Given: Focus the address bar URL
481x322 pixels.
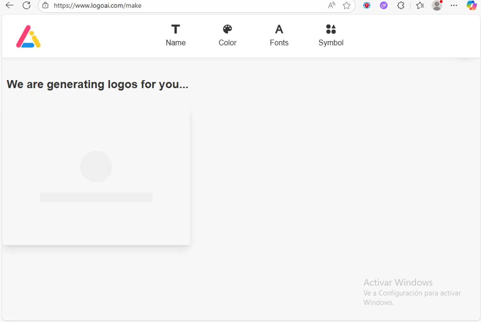Looking at the screenshot, I should tap(97, 5).
